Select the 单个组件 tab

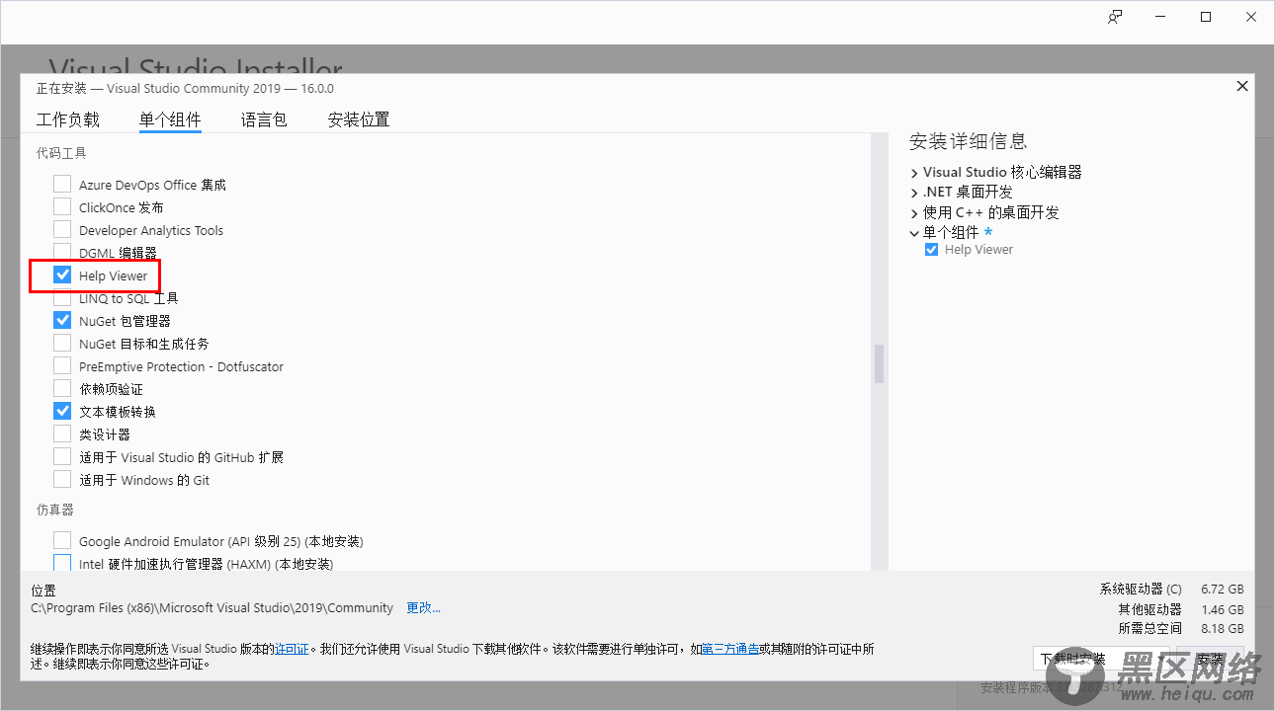coord(170,119)
